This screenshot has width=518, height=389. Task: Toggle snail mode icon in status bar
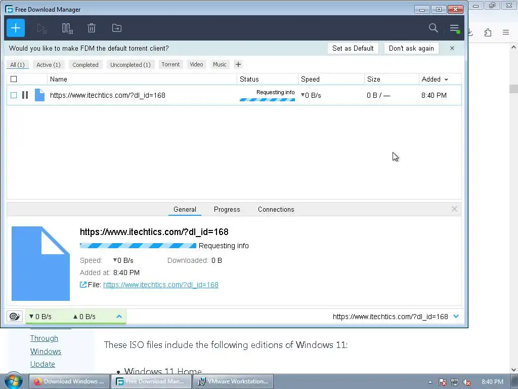[15, 317]
